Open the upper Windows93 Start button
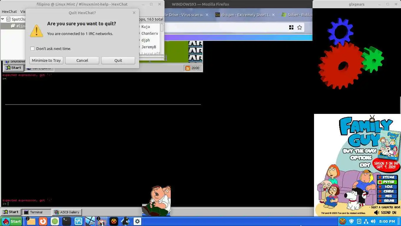The image size is (401, 226). 13,68
